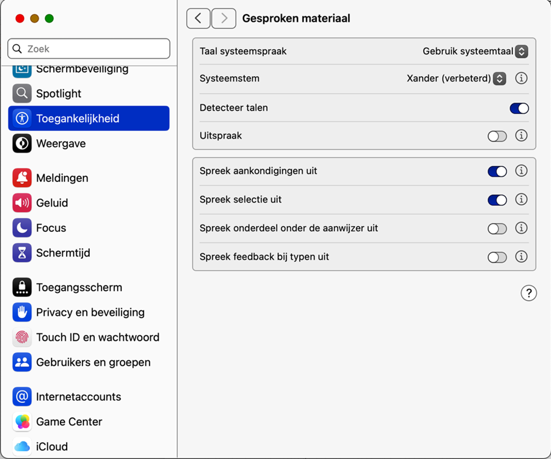Screen dimensions: 551x459
Task: Click the Privacy en beveiliging hand icon
Action: click(22, 312)
